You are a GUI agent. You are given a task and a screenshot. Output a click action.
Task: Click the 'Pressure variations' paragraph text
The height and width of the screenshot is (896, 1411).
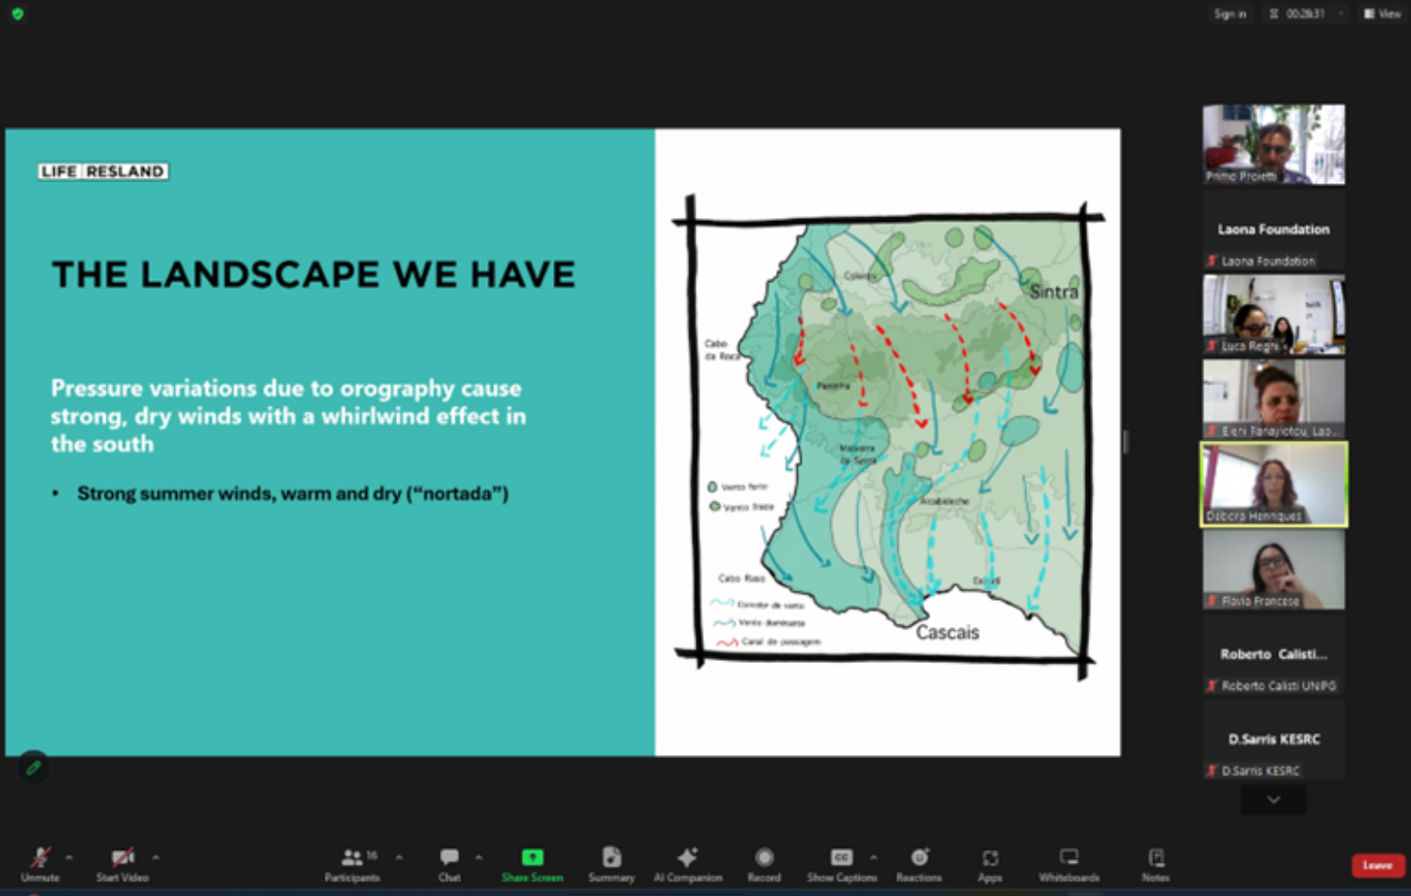click(289, 416)
